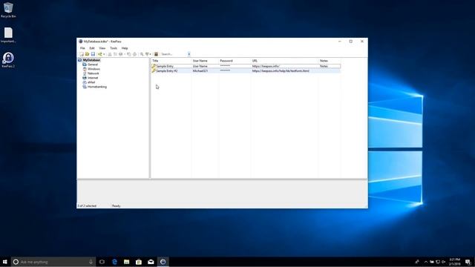Select the eMail group in tree
475x267 pixels.
pyautogui.click(x=91, y=82)
